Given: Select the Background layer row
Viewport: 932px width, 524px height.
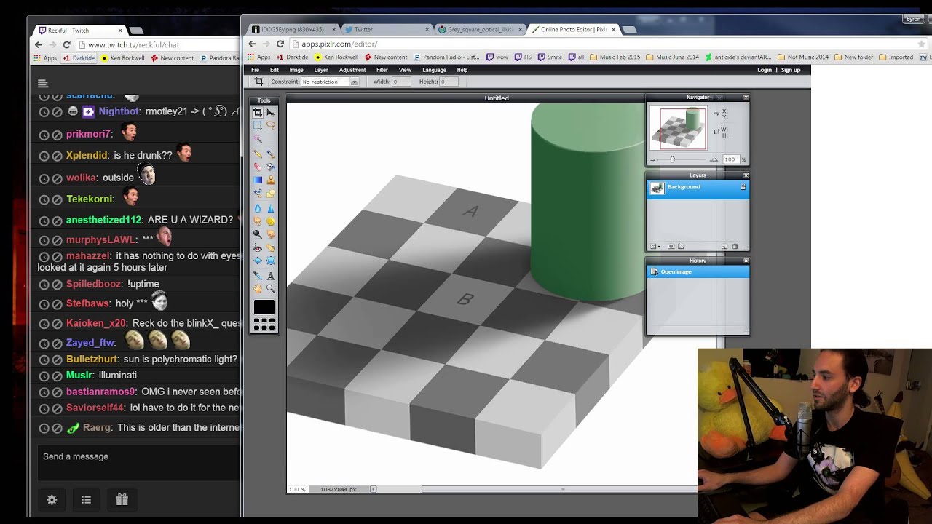Looking at the screenshot, I should tap(698, 188).
